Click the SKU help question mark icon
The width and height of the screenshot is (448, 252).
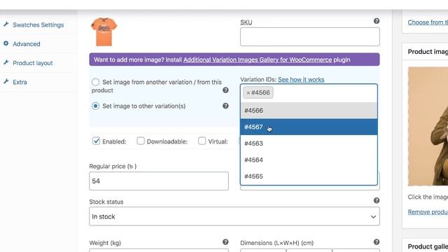[x=377, y=21]
